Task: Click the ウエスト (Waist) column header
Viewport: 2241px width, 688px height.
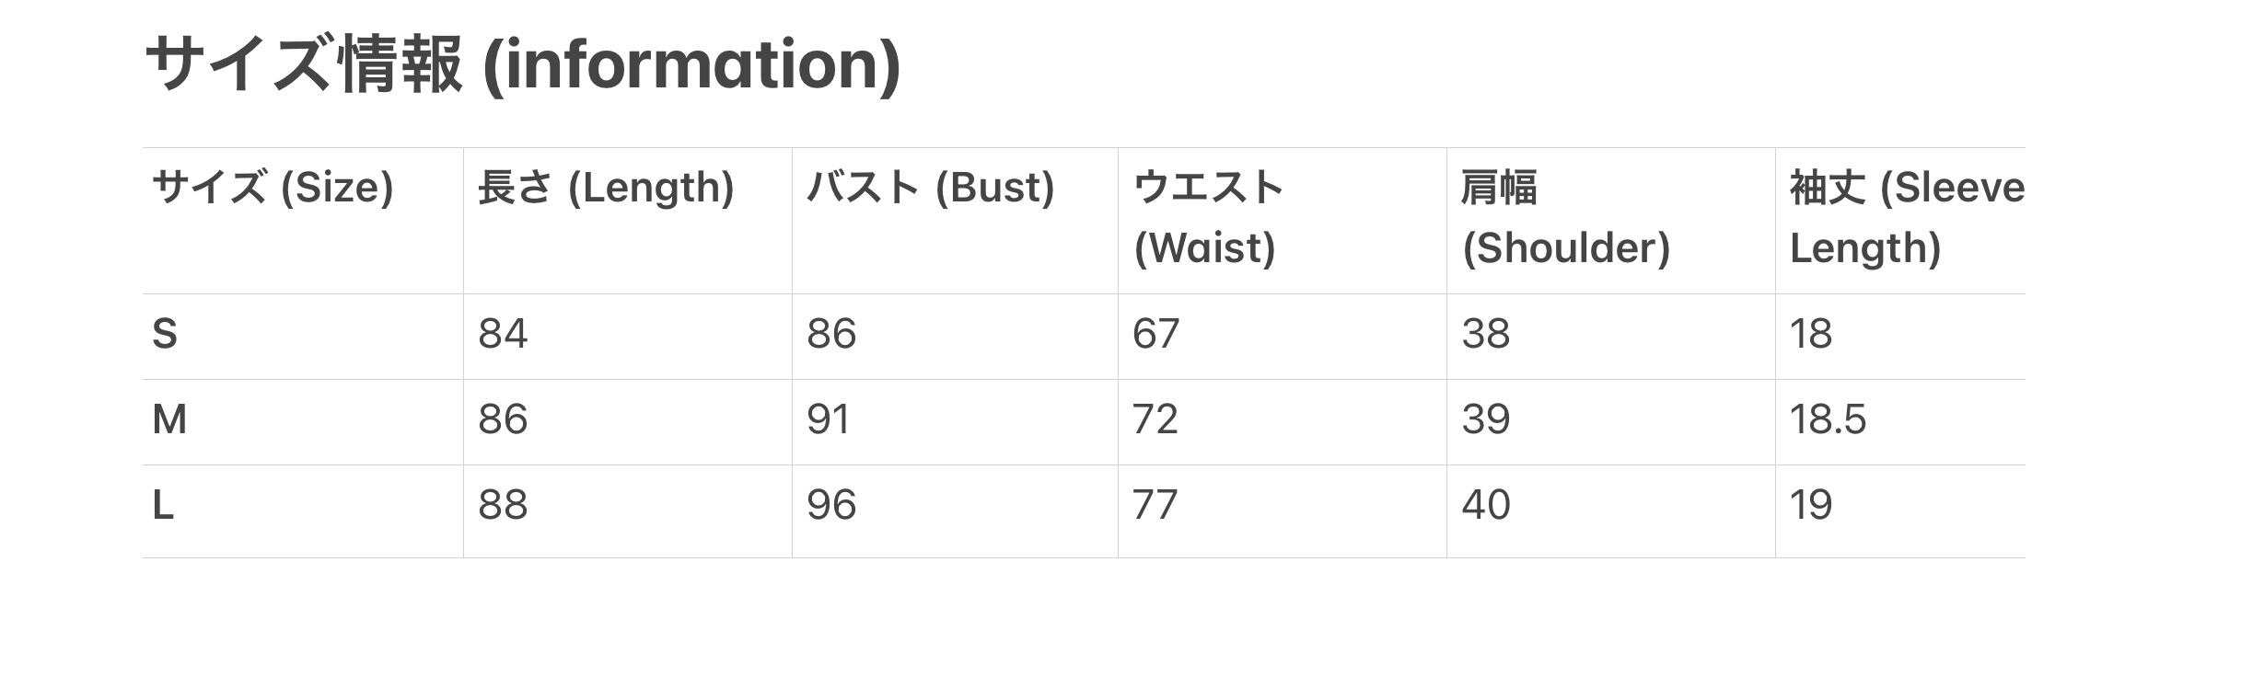Action: [1208, 218]
